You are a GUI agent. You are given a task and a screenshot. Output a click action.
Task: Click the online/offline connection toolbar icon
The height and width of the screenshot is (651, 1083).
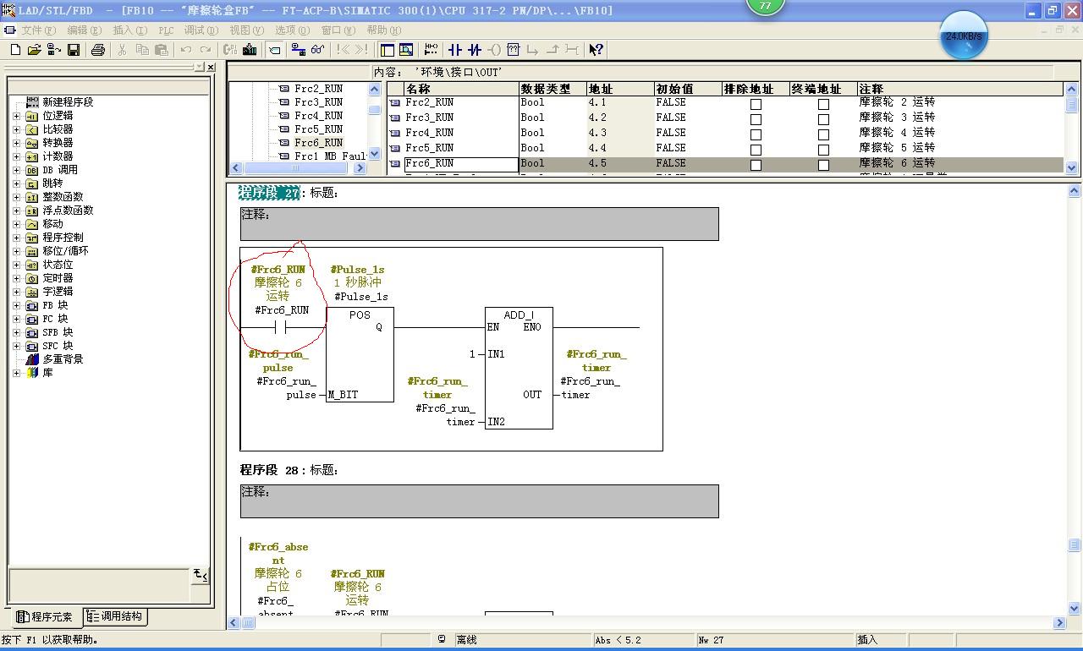[299, 50]
